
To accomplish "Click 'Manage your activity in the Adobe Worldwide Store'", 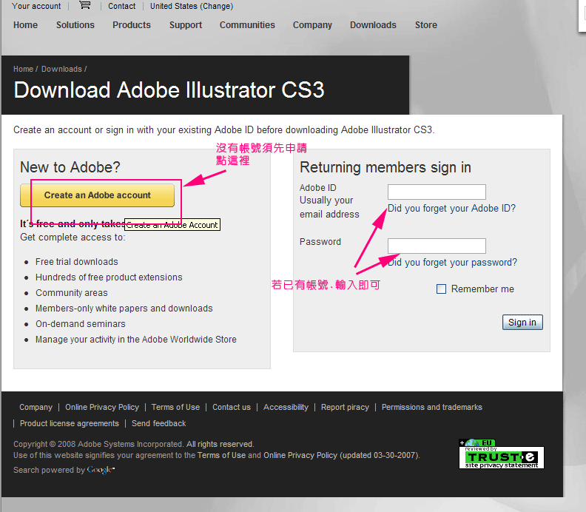I will click(x=136, y=340).
